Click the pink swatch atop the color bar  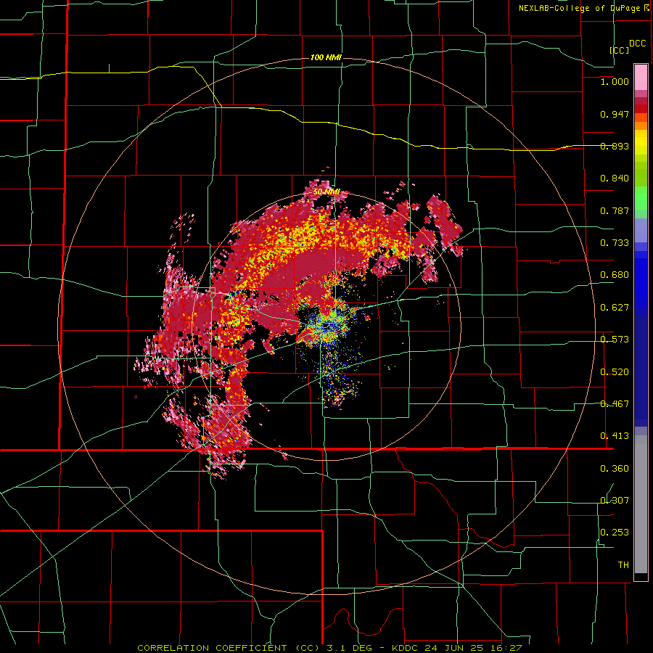[641, 77]
